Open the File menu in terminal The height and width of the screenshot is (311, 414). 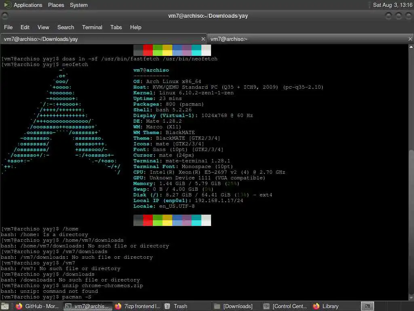pos(8,27)
